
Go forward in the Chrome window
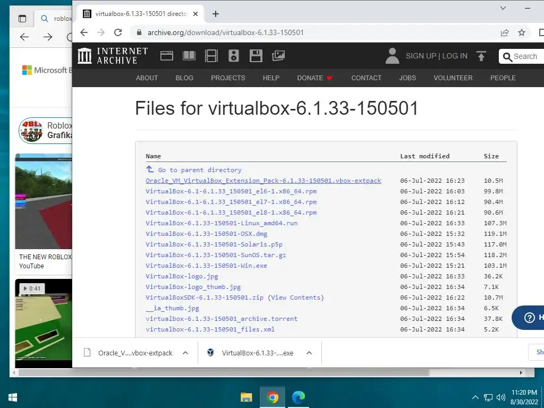[x=101, y=32]
